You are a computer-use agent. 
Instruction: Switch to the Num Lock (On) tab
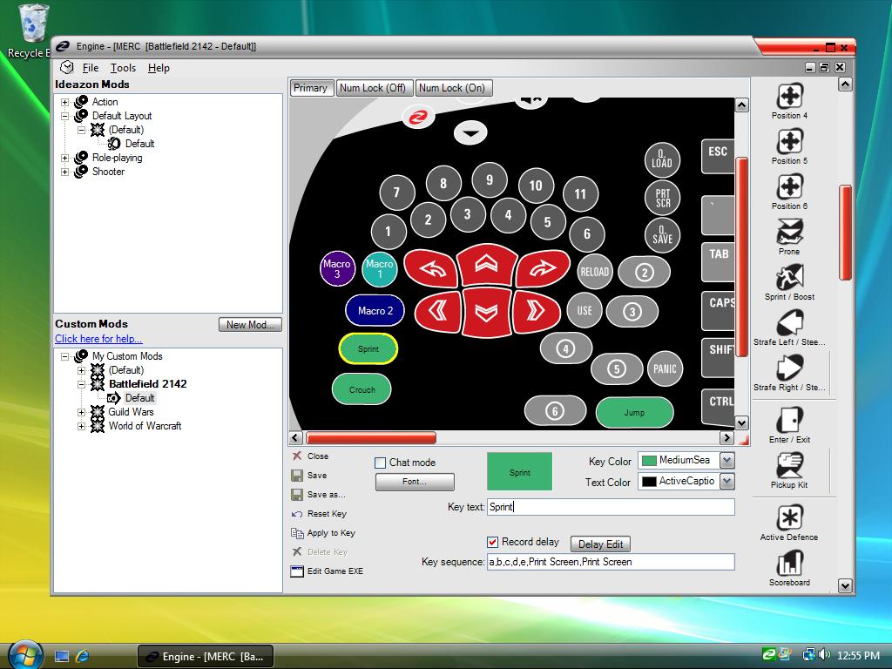pos(452,88)
